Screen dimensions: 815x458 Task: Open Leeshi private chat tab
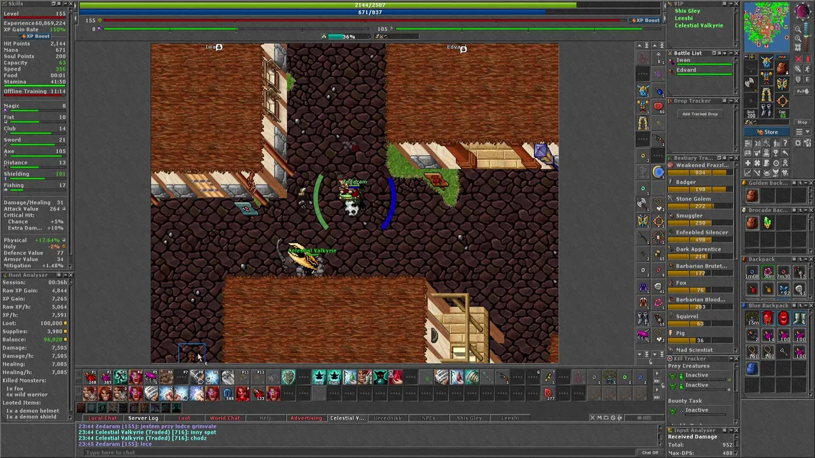point(510,418)
